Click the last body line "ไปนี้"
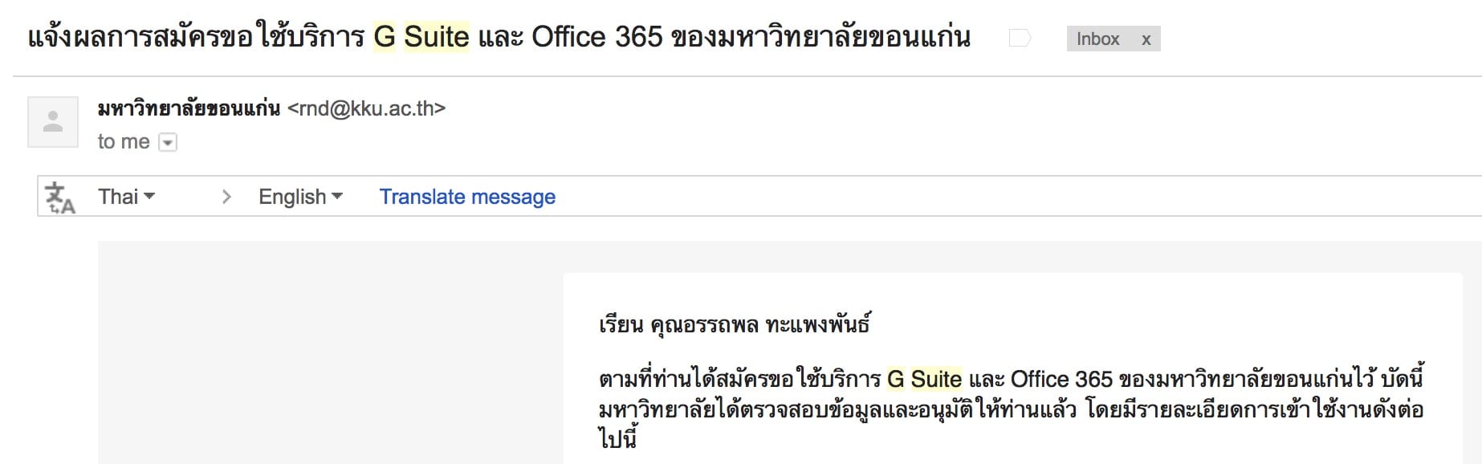1482x464 pixels. [617, 439]
